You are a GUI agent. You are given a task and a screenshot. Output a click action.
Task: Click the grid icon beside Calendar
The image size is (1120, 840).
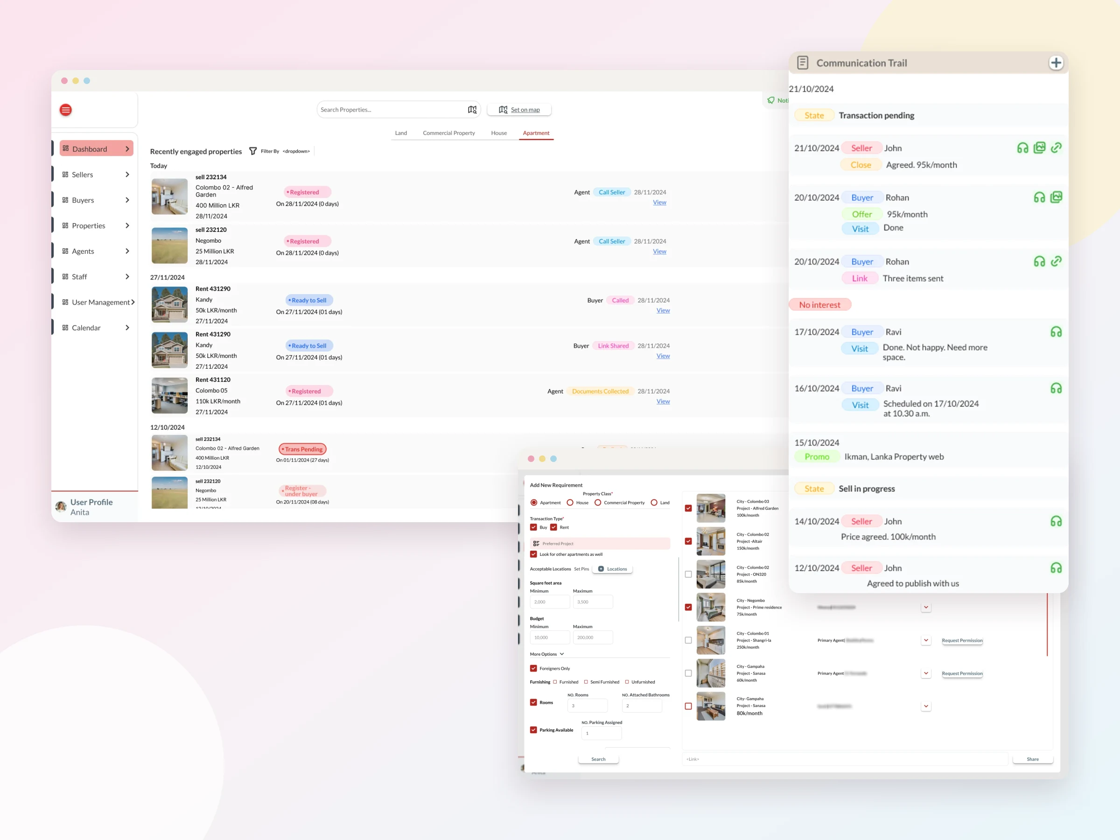(x=65, y=328)
